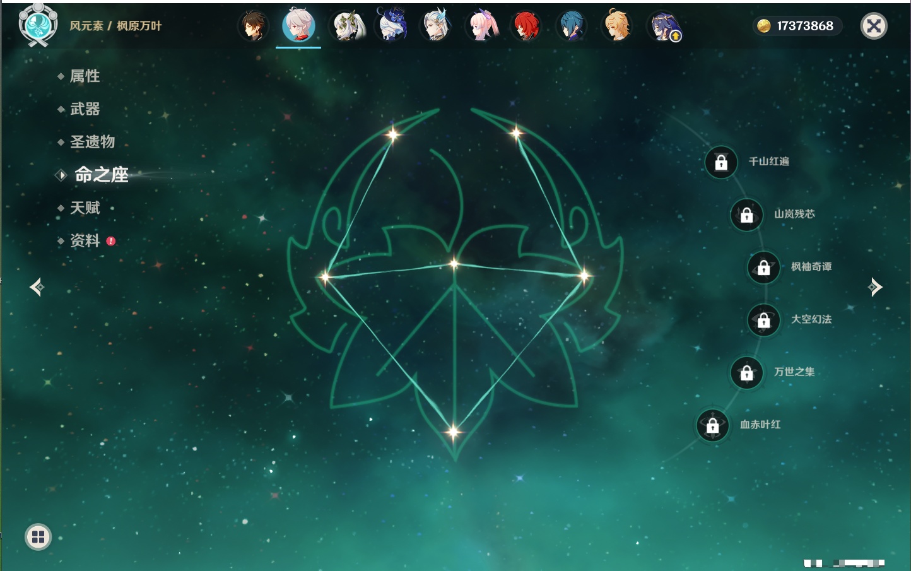
Task: Click the left-middle star of the constellation
Action: tap(325, 276)
